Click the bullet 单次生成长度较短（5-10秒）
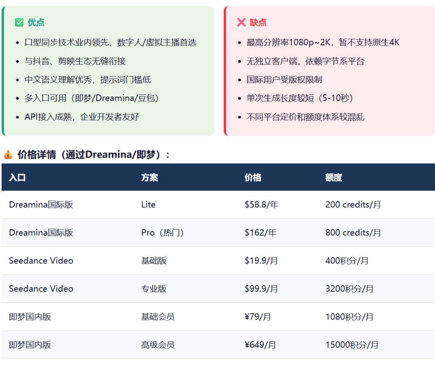The image size is (435, 365). [x=300, y=98]
